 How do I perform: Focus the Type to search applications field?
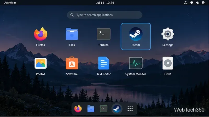(104, 15)
